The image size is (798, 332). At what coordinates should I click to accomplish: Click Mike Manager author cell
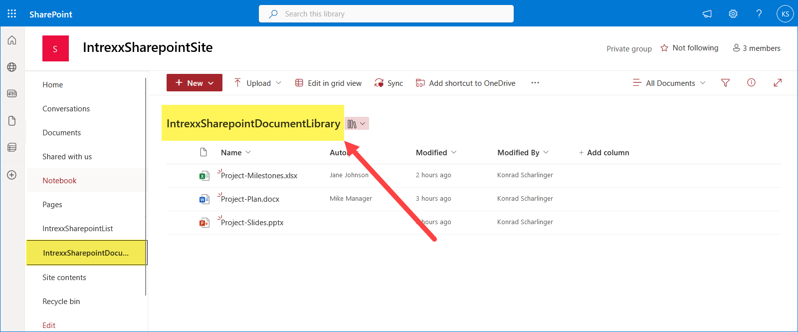click(351, 199)
